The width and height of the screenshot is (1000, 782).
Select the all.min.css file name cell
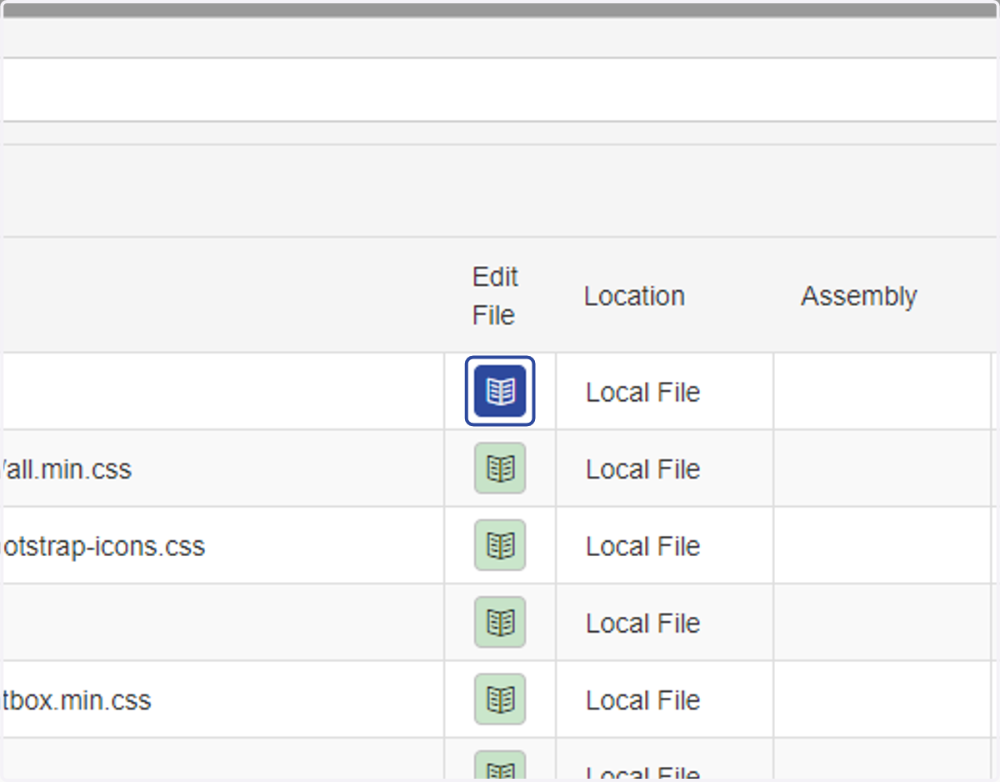pos(223,469)
